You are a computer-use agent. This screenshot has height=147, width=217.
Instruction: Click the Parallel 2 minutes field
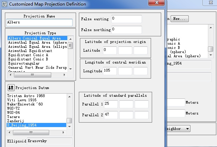[126, 115]
